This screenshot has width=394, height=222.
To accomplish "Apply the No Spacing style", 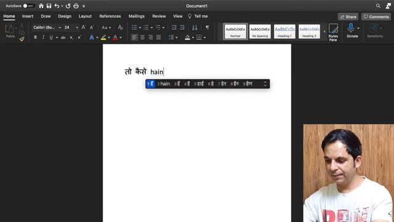I will [x=260, y=31].
